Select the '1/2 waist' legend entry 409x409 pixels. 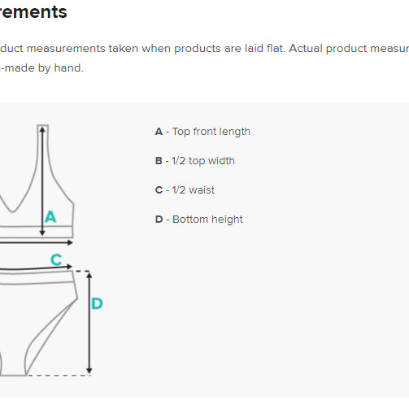[185, 190]
